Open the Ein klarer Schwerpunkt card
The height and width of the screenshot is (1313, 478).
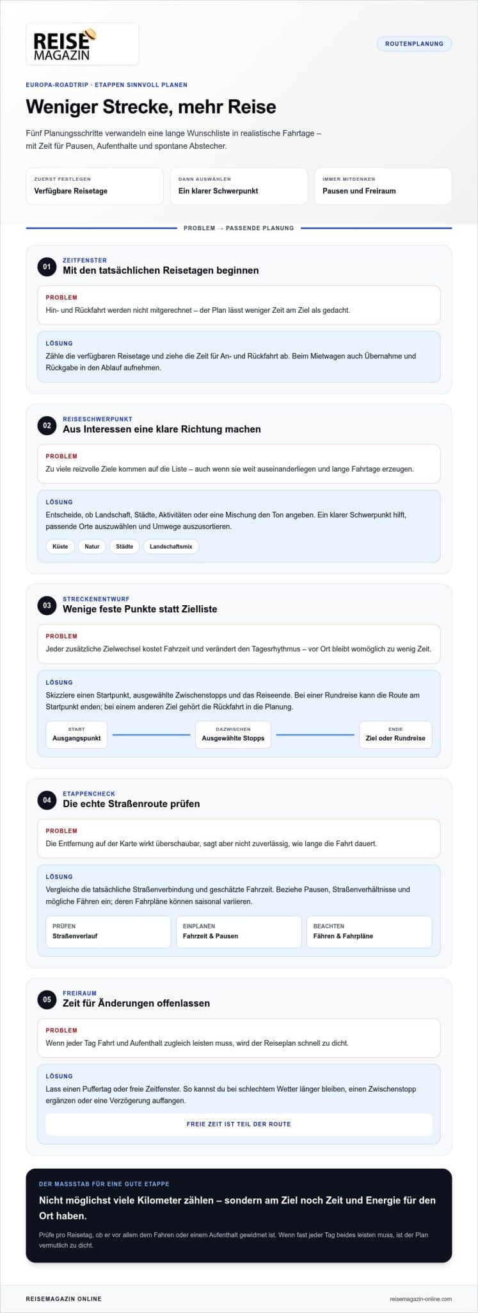coord(239,186)
